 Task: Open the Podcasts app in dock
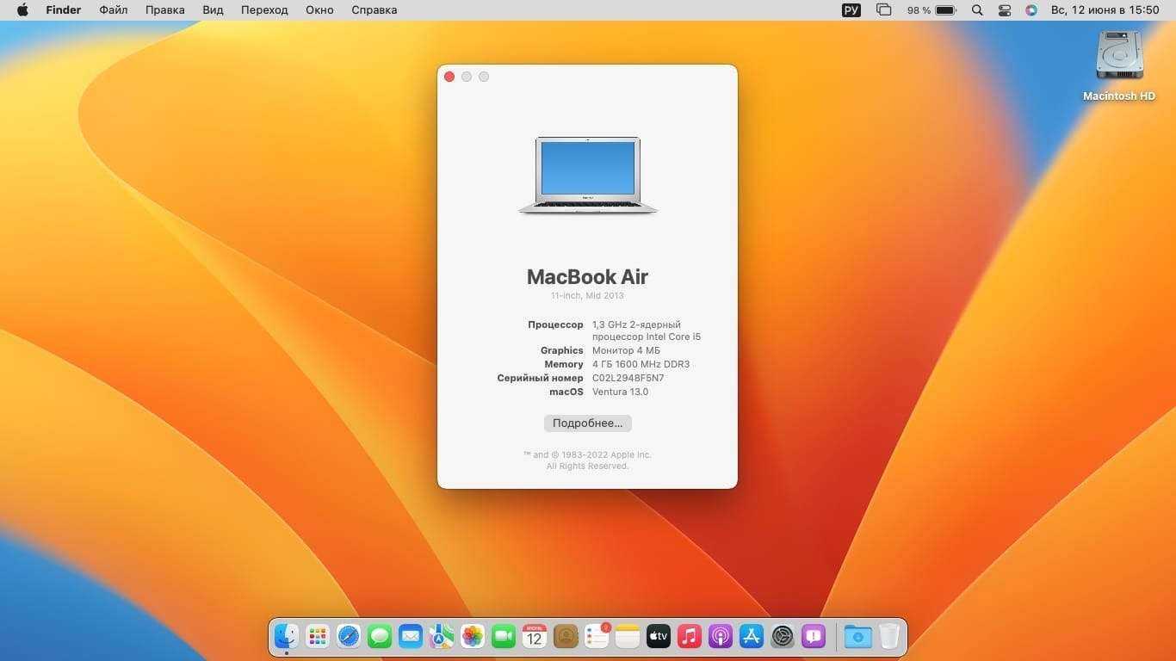721,636
